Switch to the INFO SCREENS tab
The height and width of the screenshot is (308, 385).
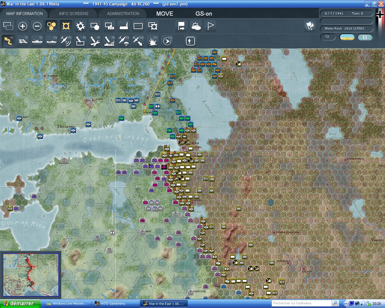coord(74,14)
